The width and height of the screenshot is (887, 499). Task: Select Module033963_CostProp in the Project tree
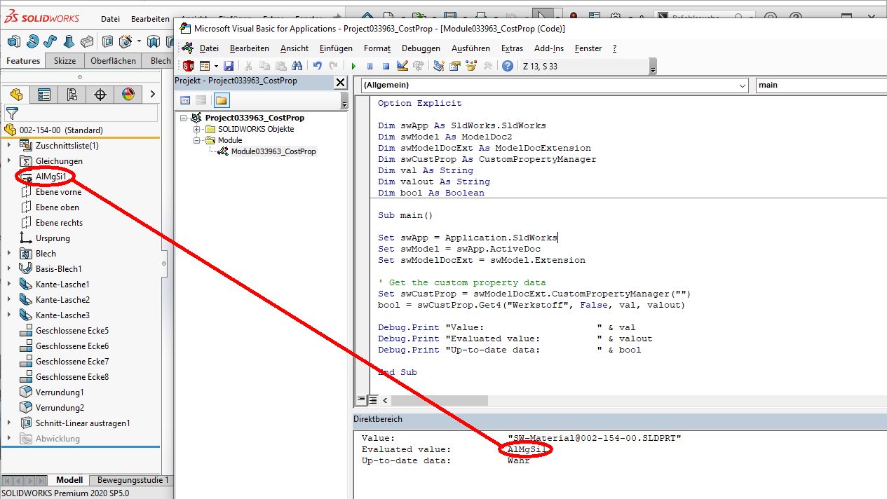273,151
